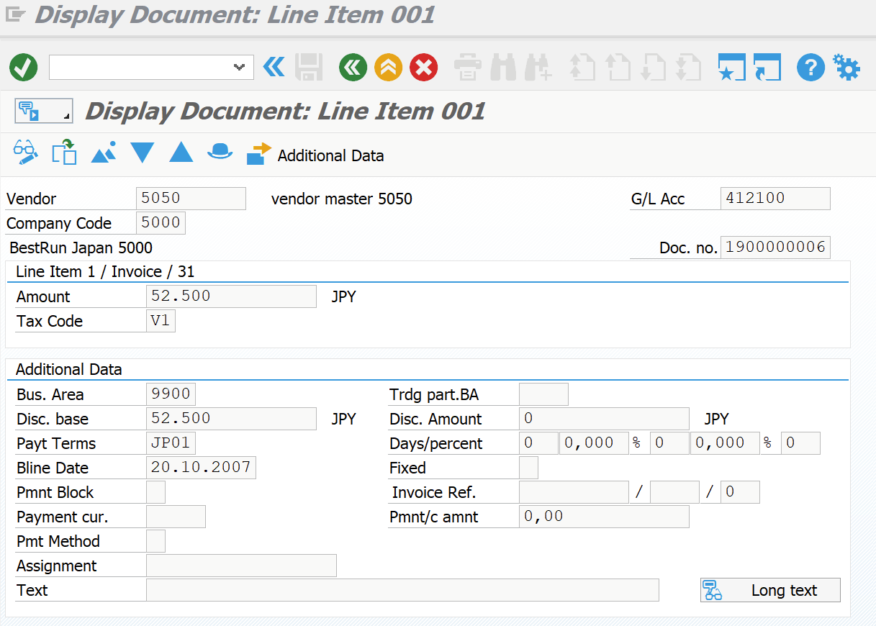Open the Long text editor
Screen dimensions: 876x626
point(769,589)
